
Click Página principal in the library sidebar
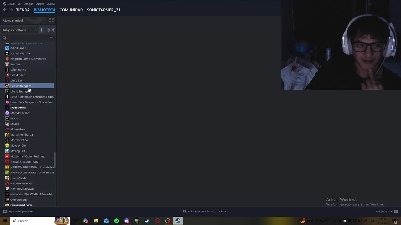pos(13,20)
